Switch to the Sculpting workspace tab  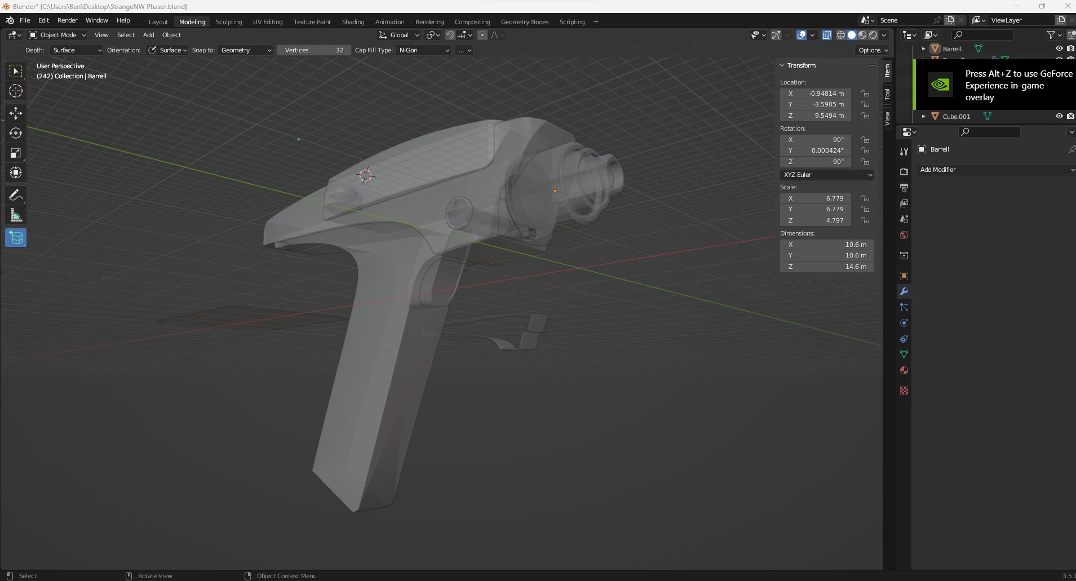tap(229, 22)
